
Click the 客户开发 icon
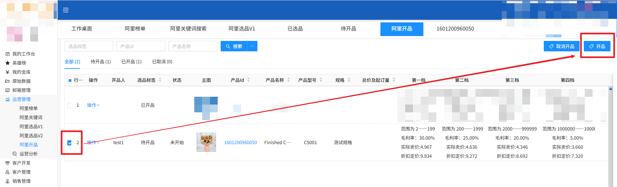pos(7,163)
